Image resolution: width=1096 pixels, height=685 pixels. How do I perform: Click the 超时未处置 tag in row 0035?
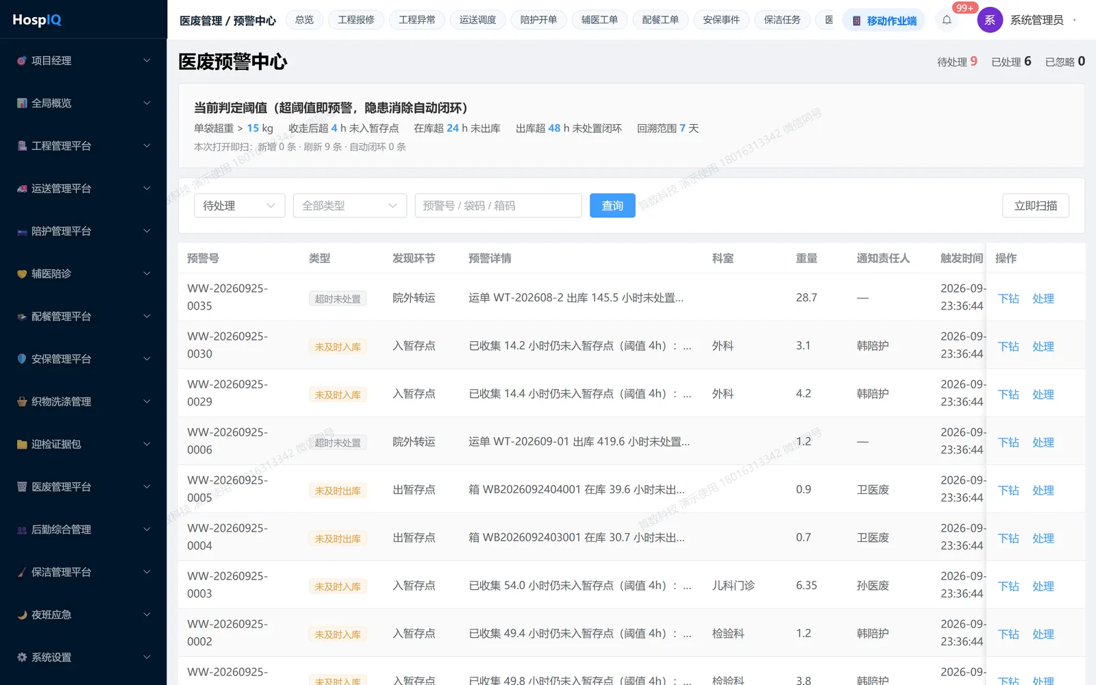pos(338,299)
